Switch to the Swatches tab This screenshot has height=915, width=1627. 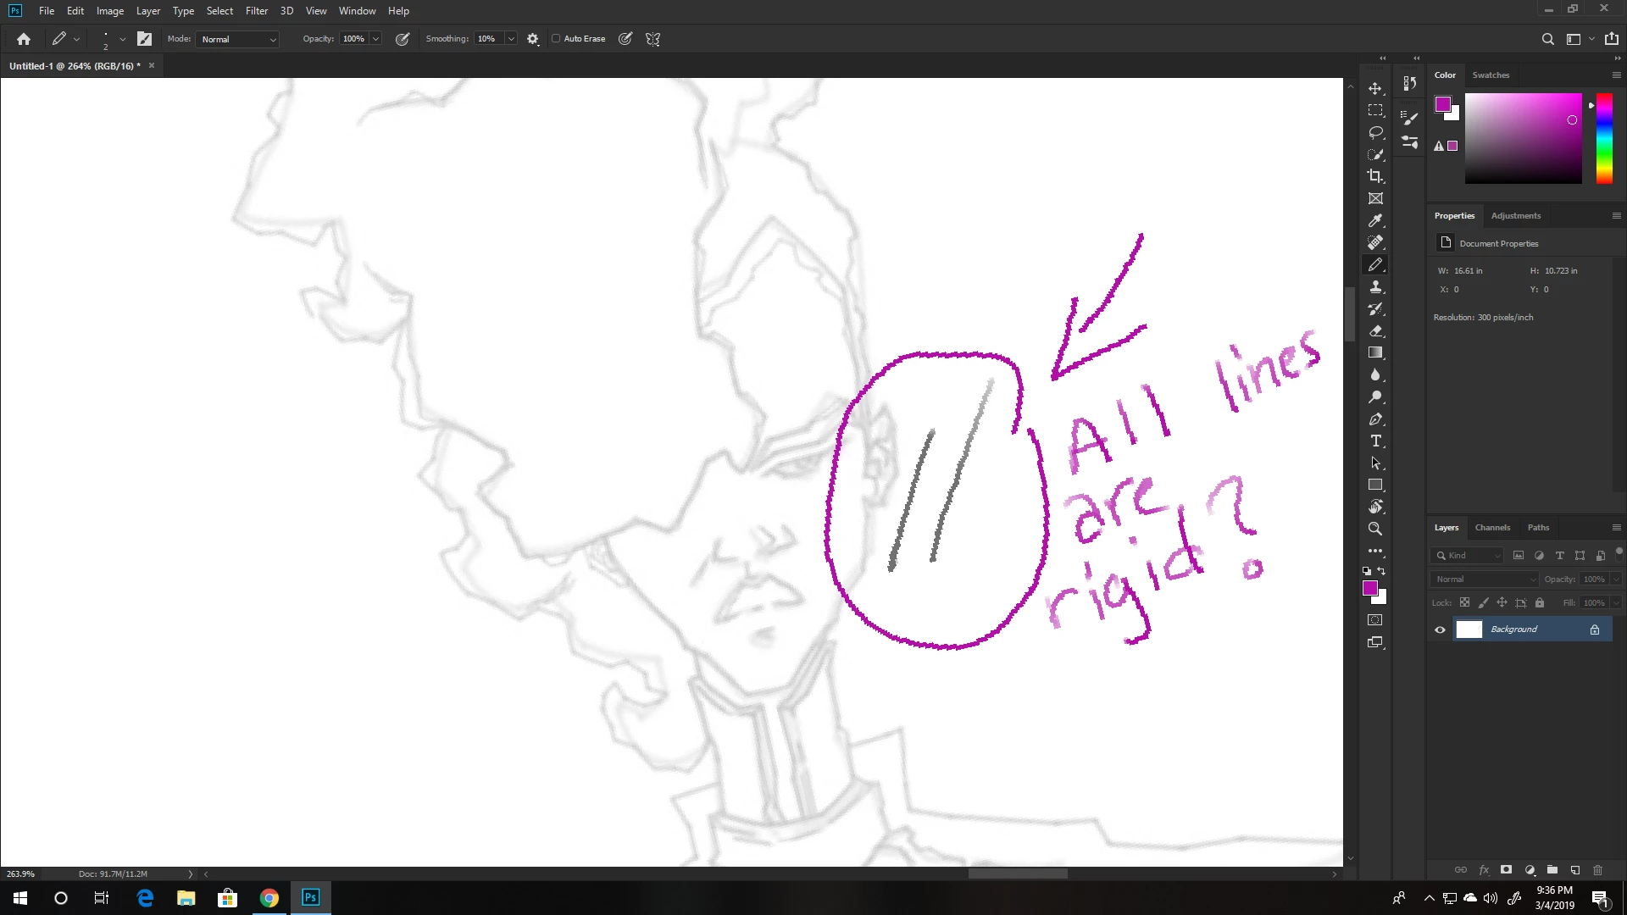pyautogui.click(x=1491, y=75)
